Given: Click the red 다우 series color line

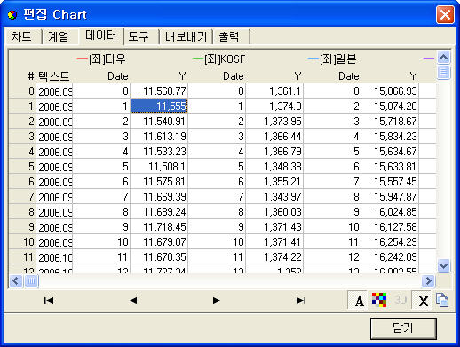Looking at the screenshot, I should pos(82,59).
